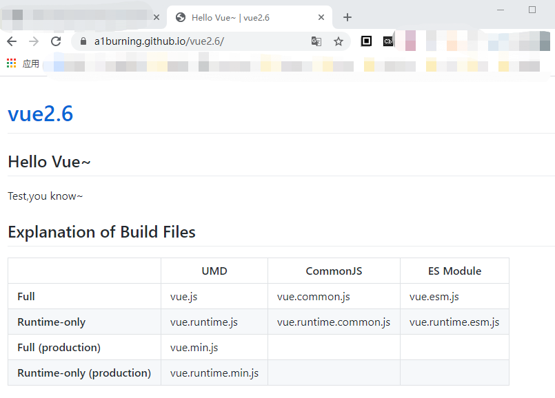Click the lock icon for site info

click(83, 41)
